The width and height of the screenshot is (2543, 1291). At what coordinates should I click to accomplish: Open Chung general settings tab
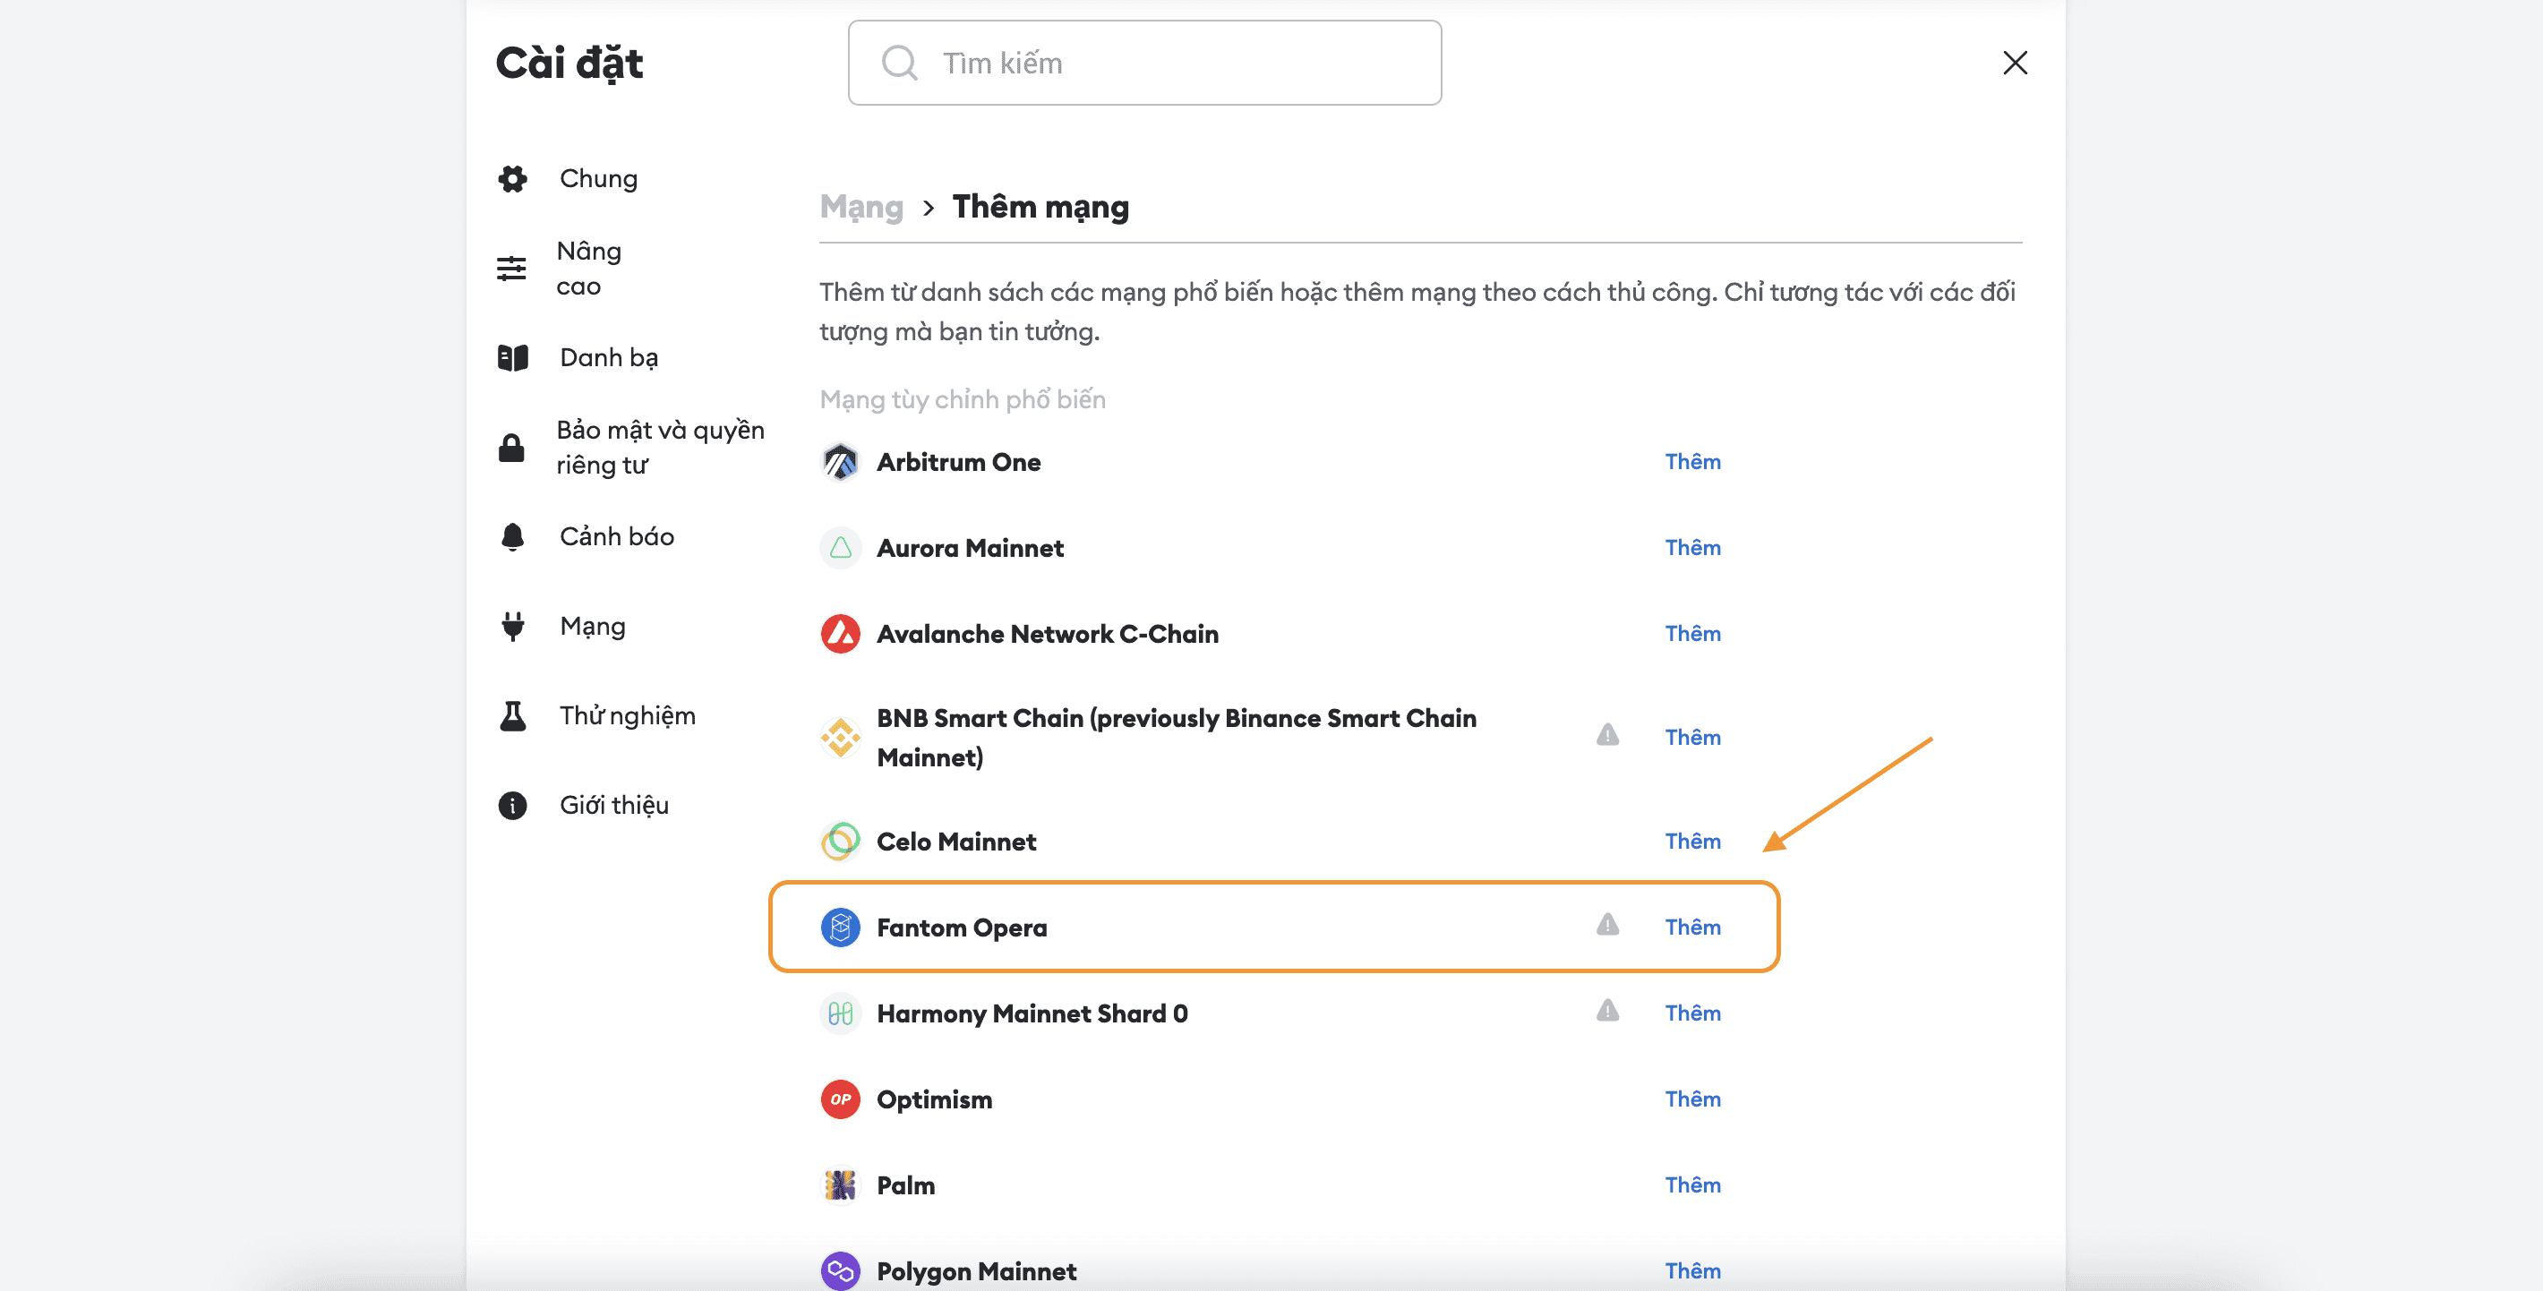click(597, 179)
